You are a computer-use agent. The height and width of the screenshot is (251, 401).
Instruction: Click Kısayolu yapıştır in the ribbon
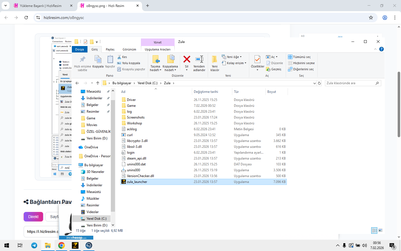coord(131,69)
